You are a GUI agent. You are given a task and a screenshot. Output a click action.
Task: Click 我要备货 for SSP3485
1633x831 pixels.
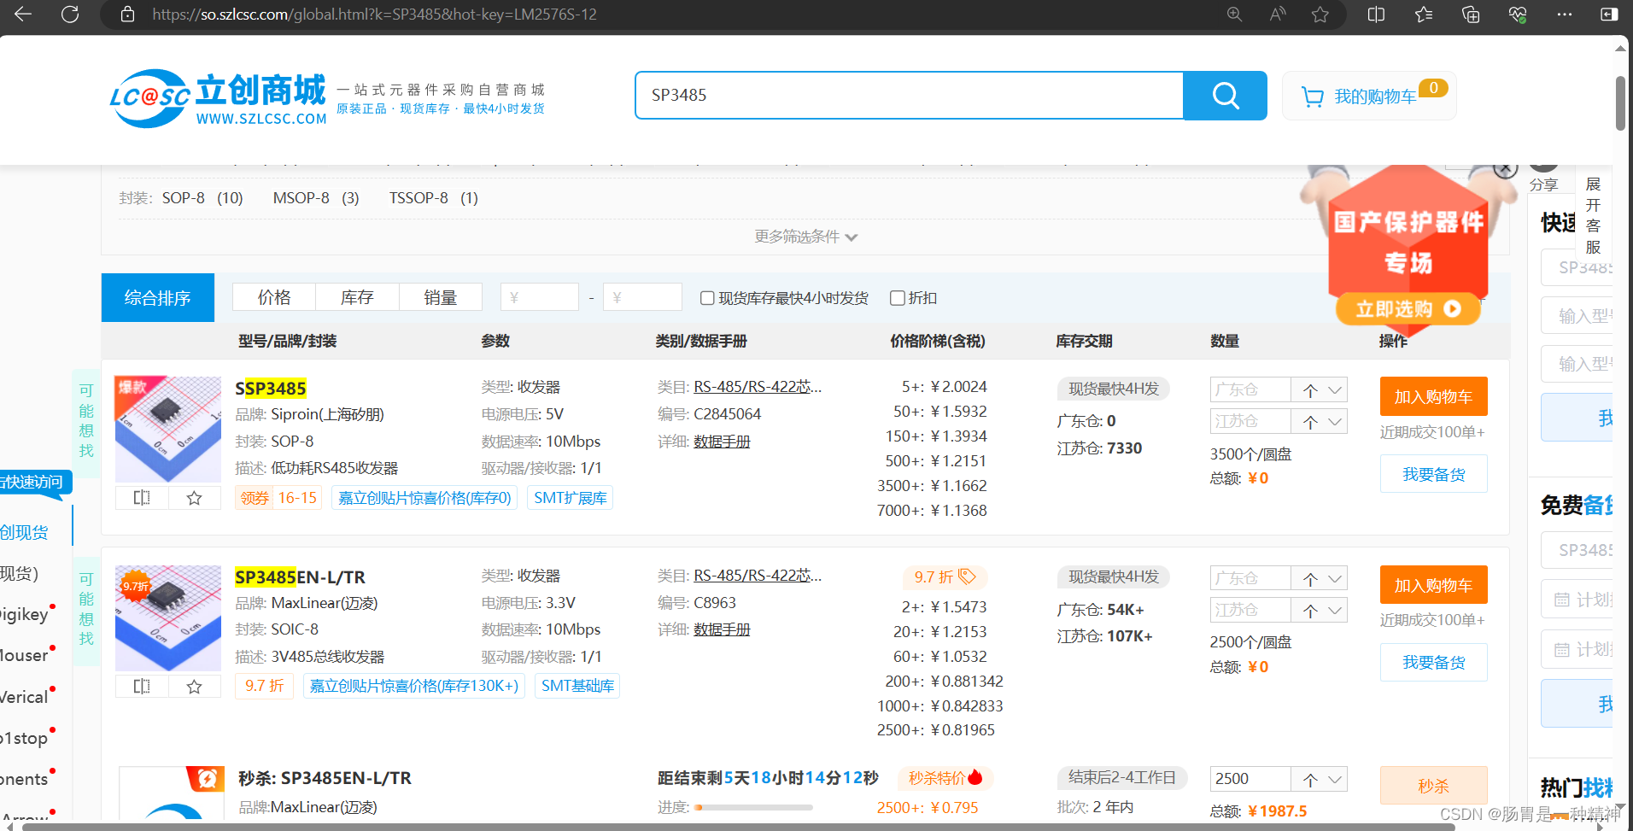(1433, 474)
